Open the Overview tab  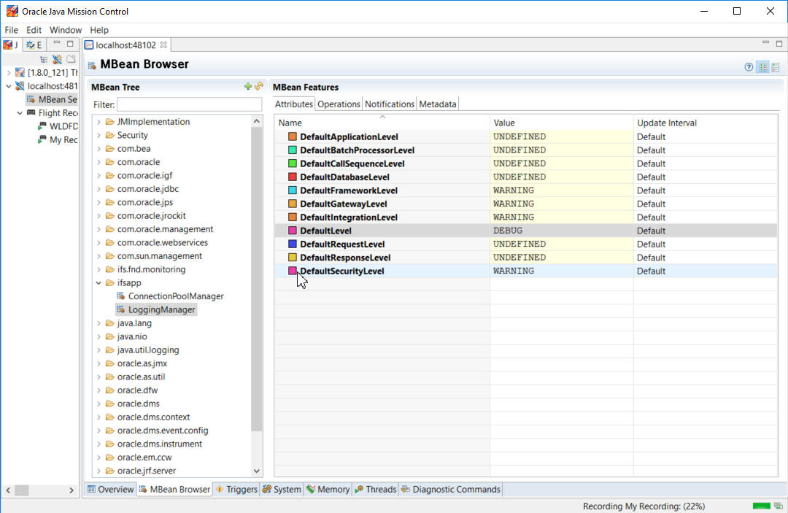(111, 490)
